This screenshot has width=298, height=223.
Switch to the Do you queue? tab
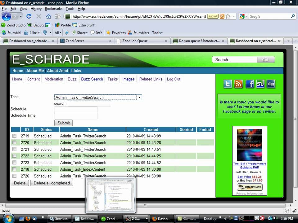pyautogui.click(x=199, y=41)
